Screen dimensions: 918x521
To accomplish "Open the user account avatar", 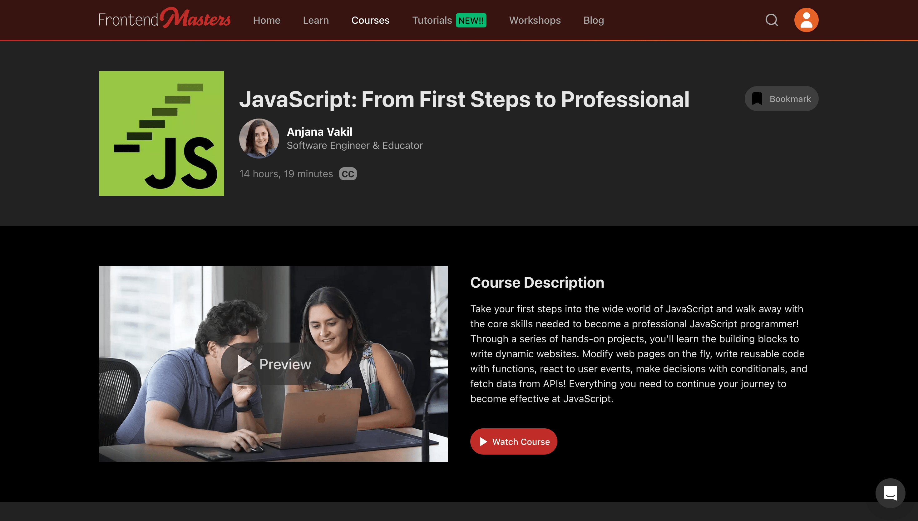I will coord(806,20).
